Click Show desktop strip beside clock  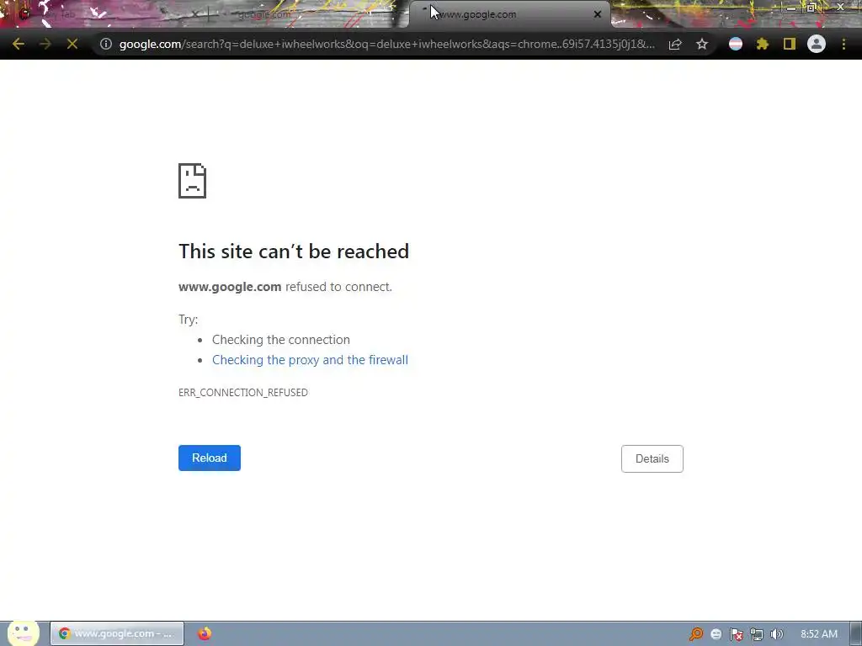click(x=856, y=634)
